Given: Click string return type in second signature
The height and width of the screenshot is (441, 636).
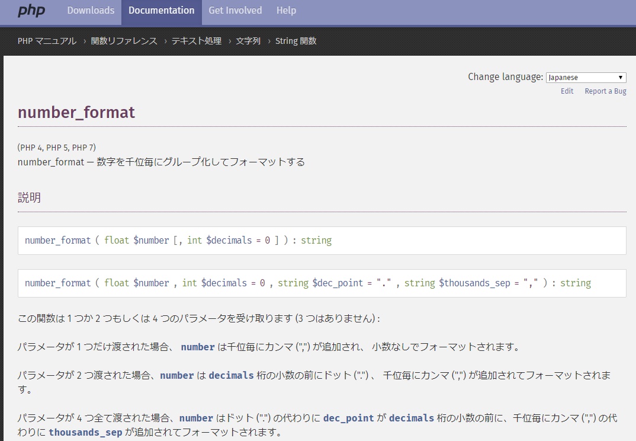Looking at the screenshot, I should point(576,283).
